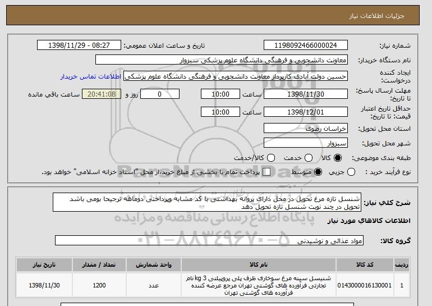
Task: Click the row number 1 cell
Action: point(402,285)
